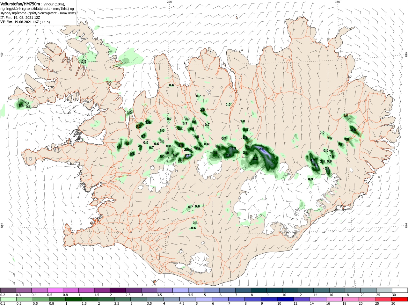The height and width of the screenshot is (306, 408).
Task: Click the '6.1' precipitation value on map
Action: point(187,156)
